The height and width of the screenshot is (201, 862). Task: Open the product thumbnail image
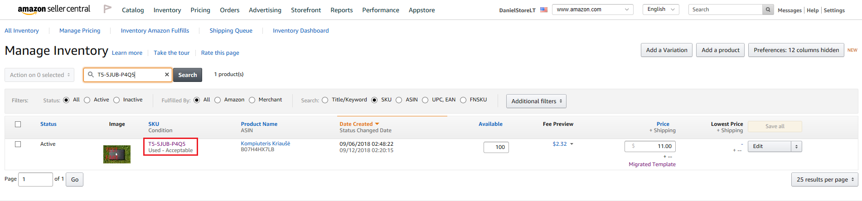[117, 154]
